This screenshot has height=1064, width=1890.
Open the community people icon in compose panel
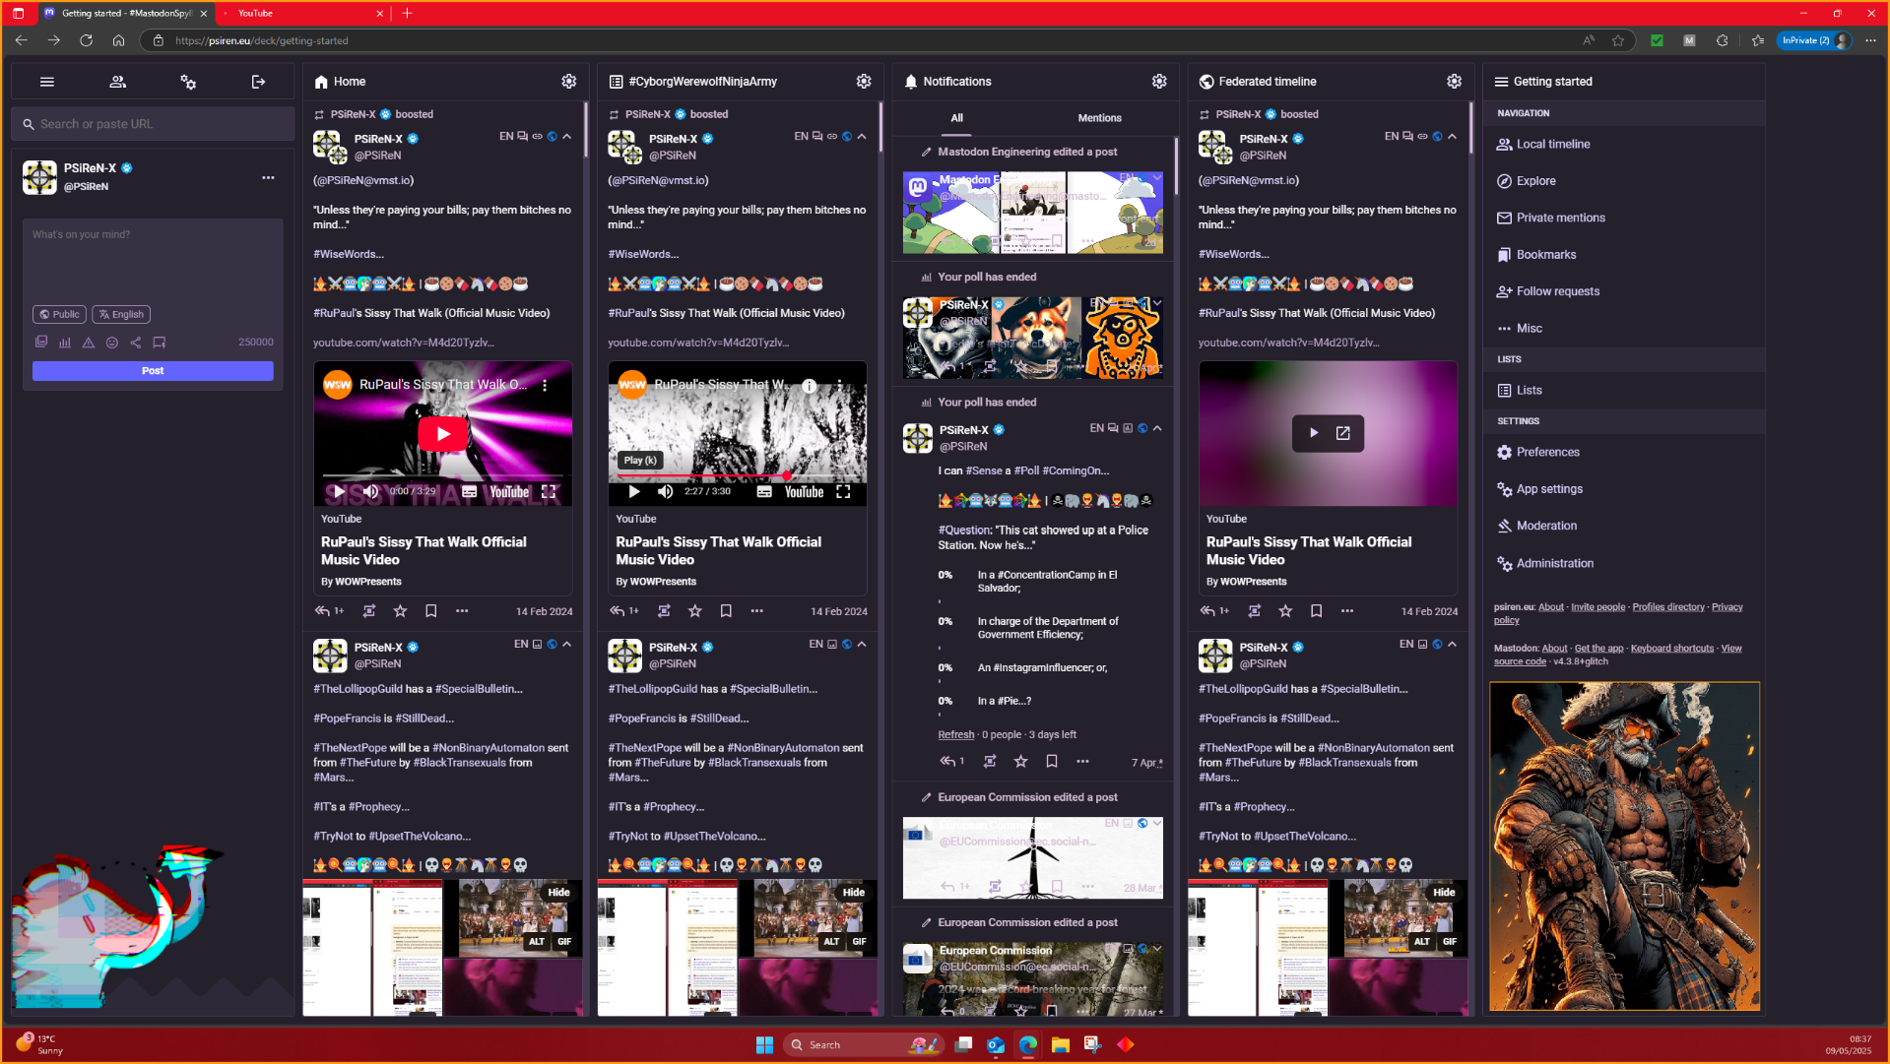[x=117, y=82]
